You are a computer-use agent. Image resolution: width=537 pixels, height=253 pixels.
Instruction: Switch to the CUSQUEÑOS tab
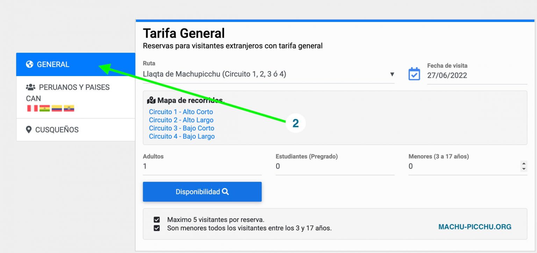click(x=76, y=130)
